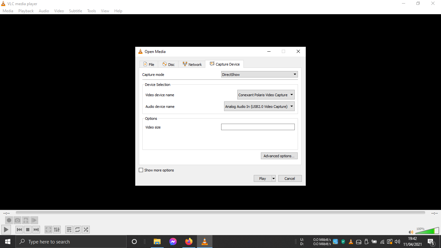Click remaining time label right of seek bar
Screen dimensions: 441x248
[435, 213]
